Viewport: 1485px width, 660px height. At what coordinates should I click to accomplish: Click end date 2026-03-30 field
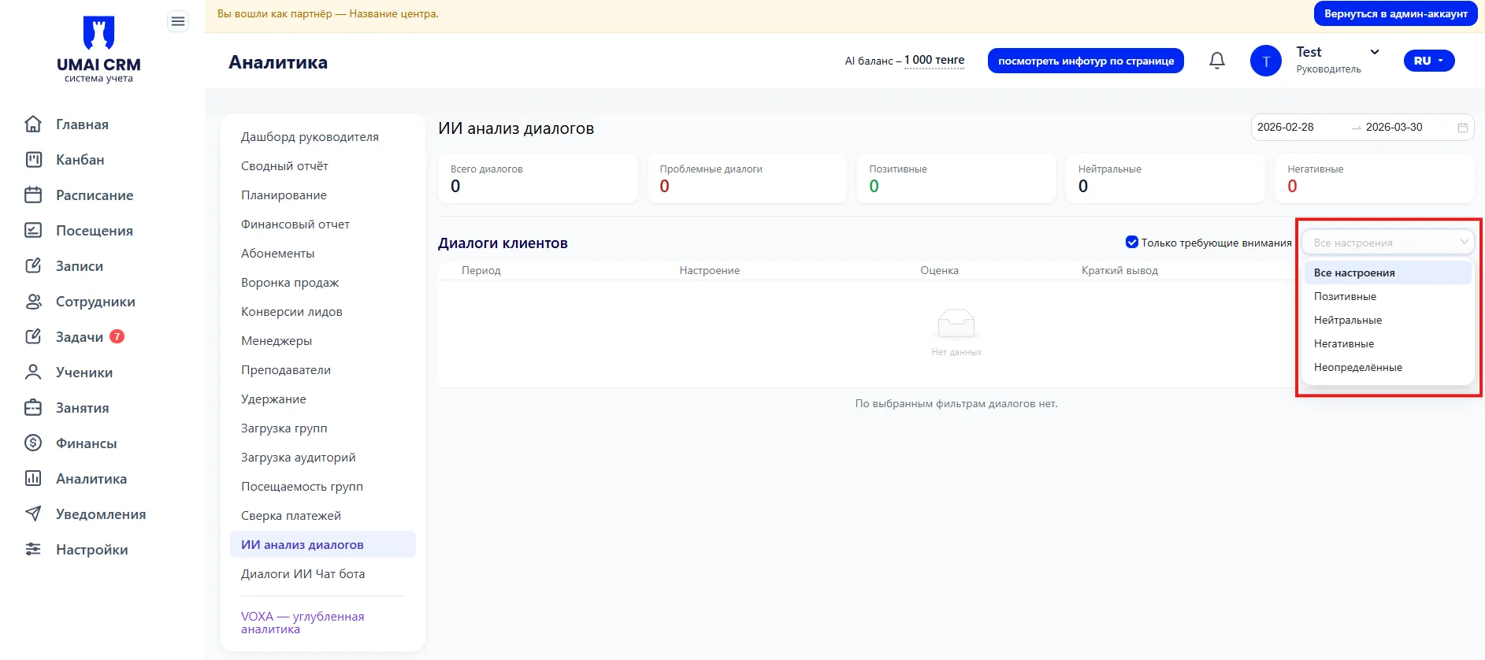point(1394,128)
